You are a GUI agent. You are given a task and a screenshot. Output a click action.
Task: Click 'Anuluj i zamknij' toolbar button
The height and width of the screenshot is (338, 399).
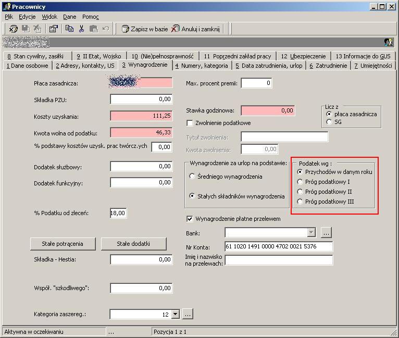pyautogui.click(x=195, y=29)
